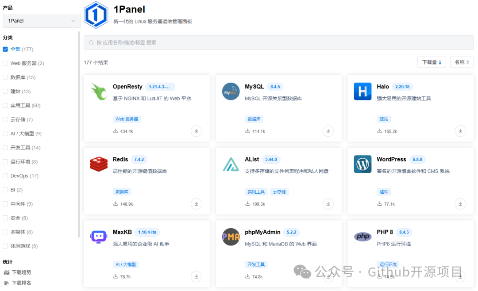
Task: Download WordPress using its install icon
Action: coord(460,204)
